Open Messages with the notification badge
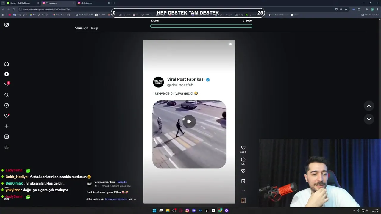Image resolution: width=381 pixels, height=214 pixels. pyautogui.click(x=7, y=84)
